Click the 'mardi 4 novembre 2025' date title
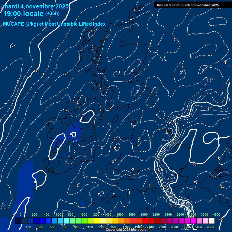The image size is (232, 232). pyautogui.click(x=36, y=6)
